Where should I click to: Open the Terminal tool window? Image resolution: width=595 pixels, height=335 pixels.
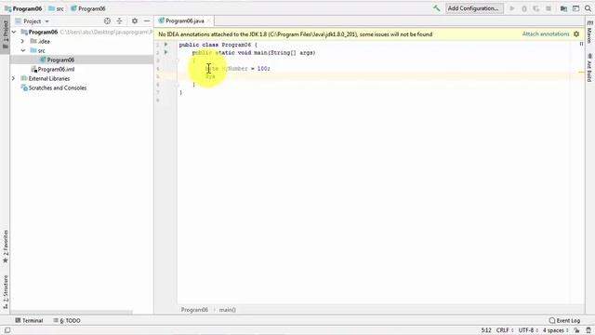coord(29,320)
